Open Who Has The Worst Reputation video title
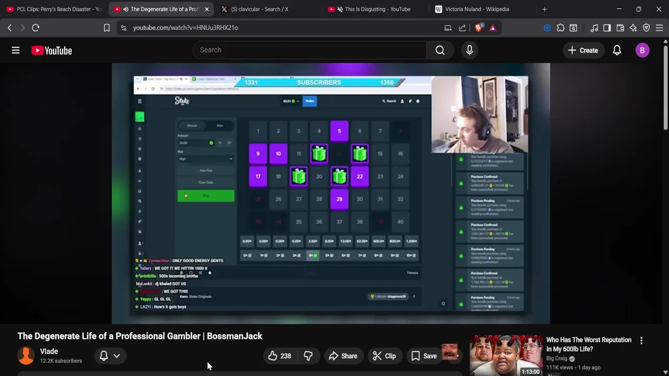The width and height of the screenshot is (669, 376). [589, 344]
